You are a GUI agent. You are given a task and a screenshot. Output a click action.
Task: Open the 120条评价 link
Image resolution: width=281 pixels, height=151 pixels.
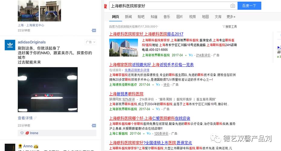(x=161, y=133)
